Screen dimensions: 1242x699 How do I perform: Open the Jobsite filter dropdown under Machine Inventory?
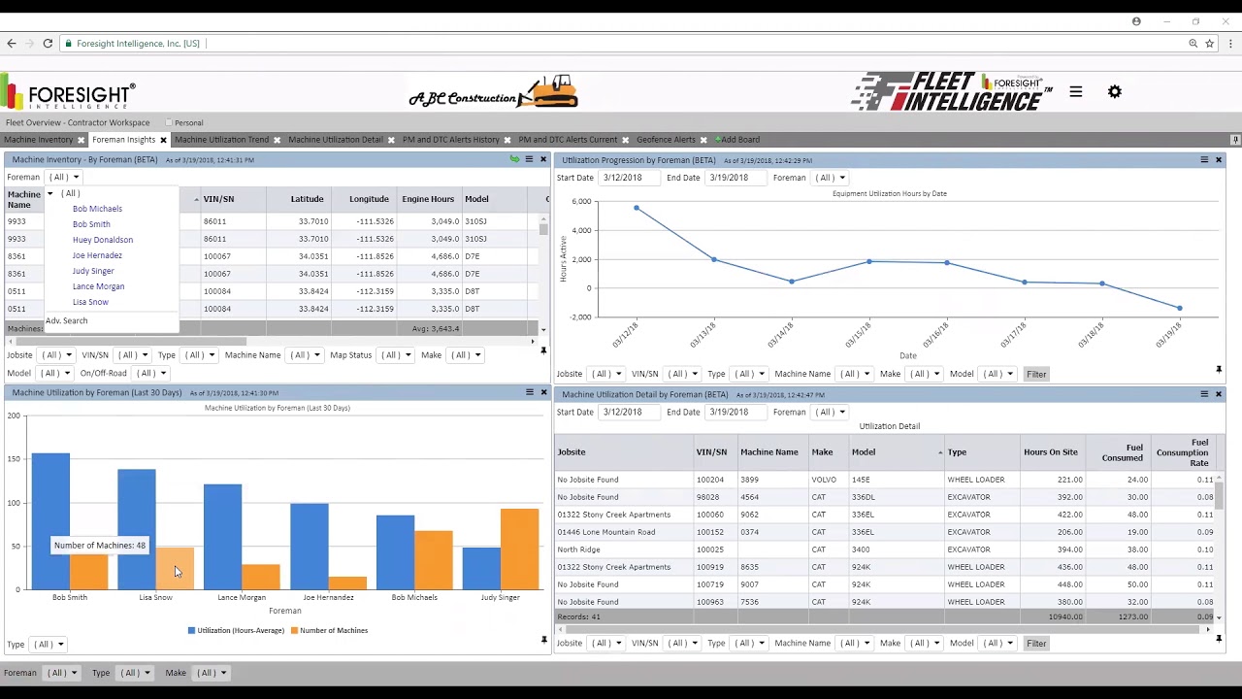click(x=56, y=355)
